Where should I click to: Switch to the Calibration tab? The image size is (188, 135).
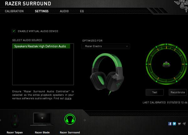[x=14, y=11]
